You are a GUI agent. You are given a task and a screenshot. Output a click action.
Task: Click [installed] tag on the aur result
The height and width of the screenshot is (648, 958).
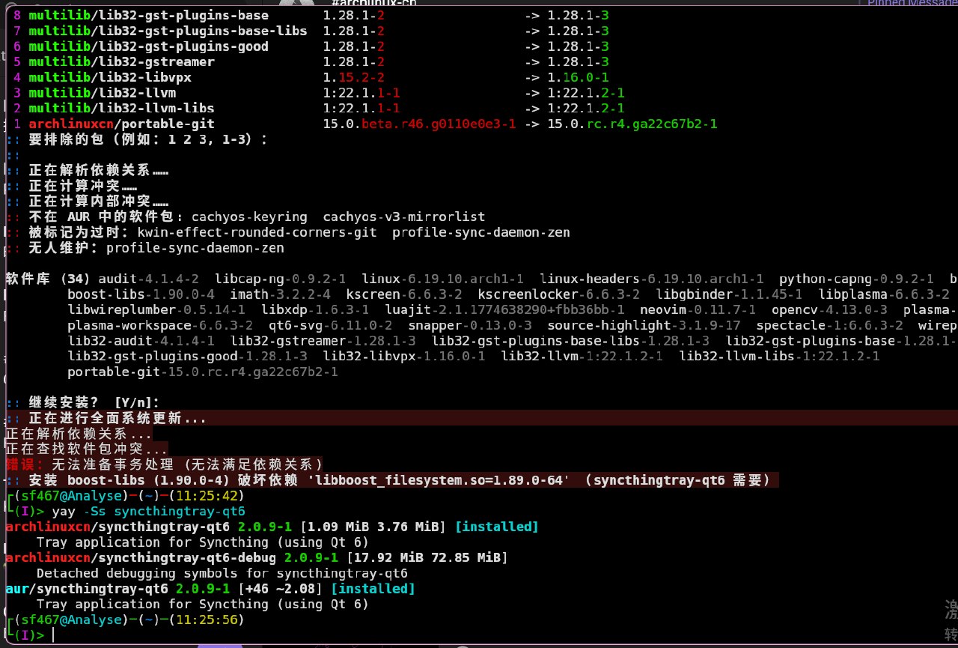377,589
